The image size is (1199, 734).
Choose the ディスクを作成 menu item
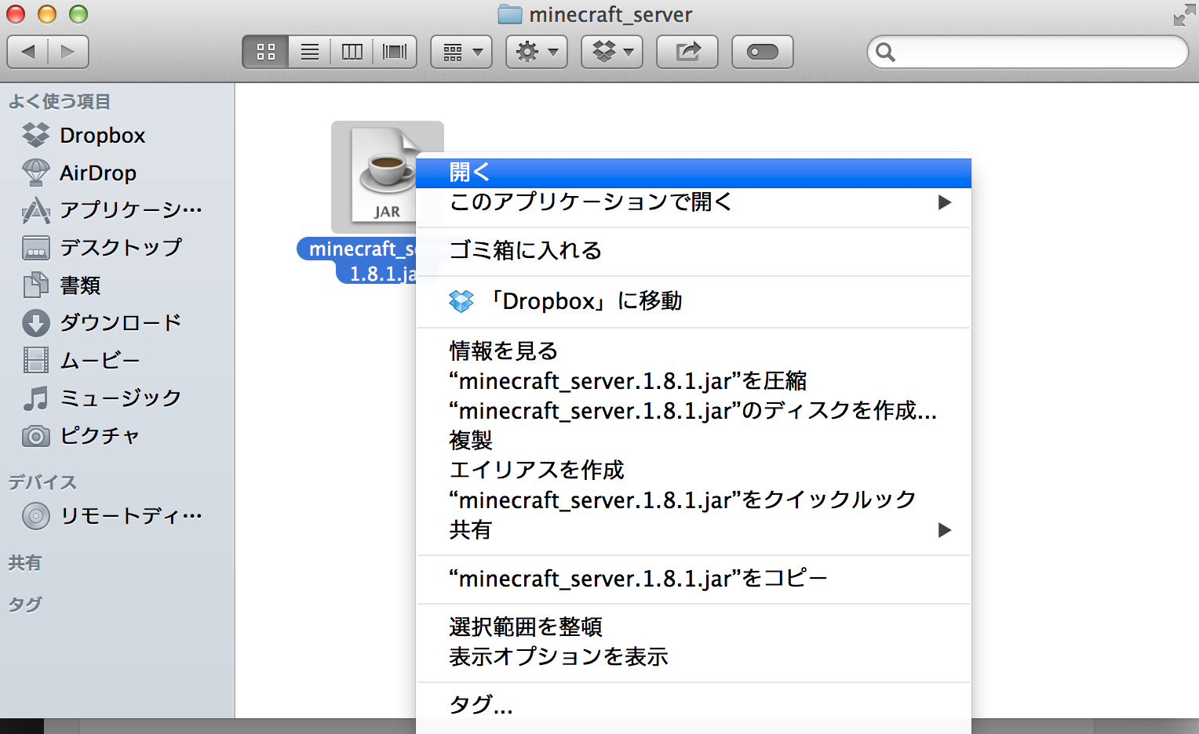[x=694, y=410]
